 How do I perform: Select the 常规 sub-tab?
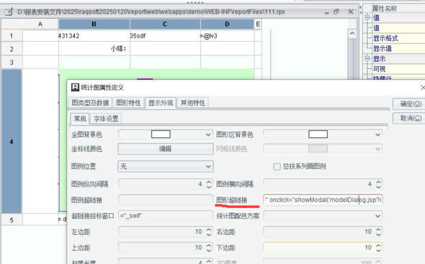[x=80, y=118]
